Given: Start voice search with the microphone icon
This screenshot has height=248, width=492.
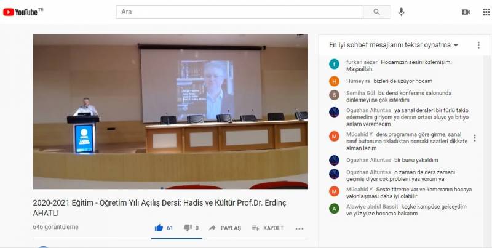Looking at the screenshot, I should [x=402, y=12].
